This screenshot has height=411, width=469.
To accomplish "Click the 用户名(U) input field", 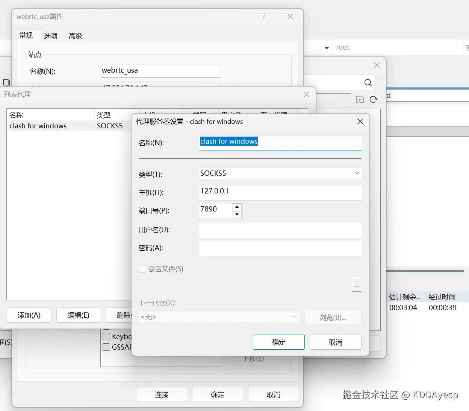I will (280, 230).
